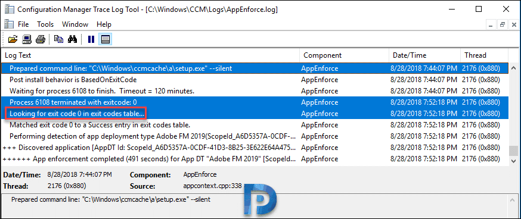Click the Thread value 2176 (0x880) in details
Screen dimensions: 521x219
67,186
